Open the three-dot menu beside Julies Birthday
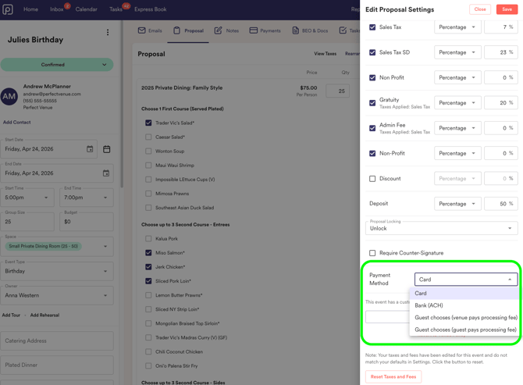Viewport: 523px width, 385px height. point(108,33)
